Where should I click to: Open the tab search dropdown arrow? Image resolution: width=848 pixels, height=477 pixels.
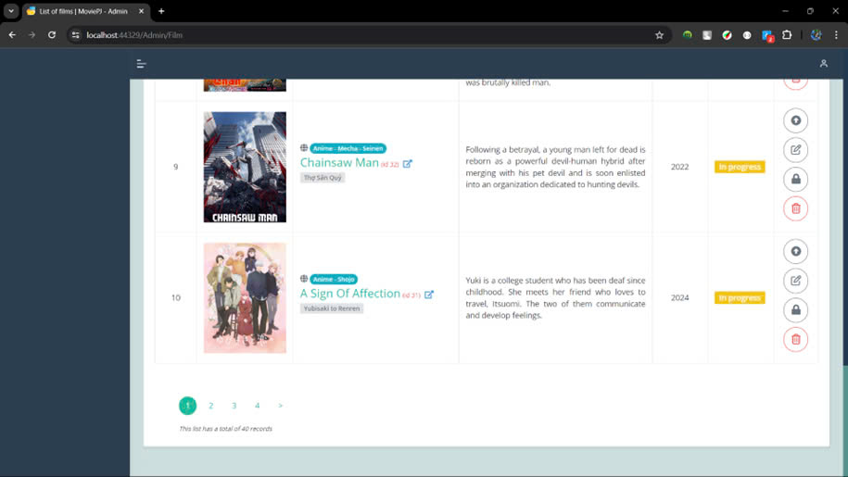coord(11,11)
